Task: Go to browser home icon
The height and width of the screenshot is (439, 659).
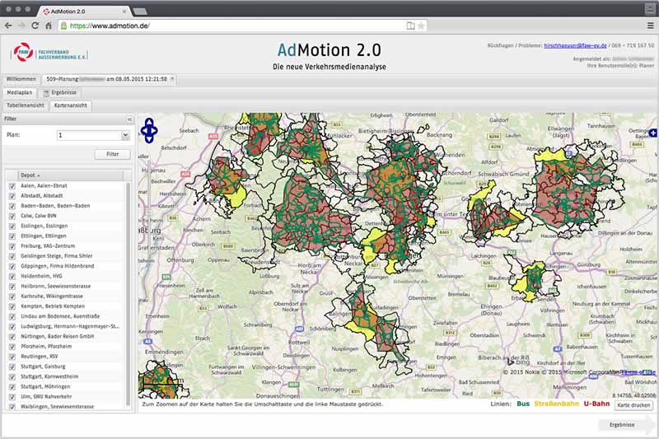Action: tap(49, 26)
